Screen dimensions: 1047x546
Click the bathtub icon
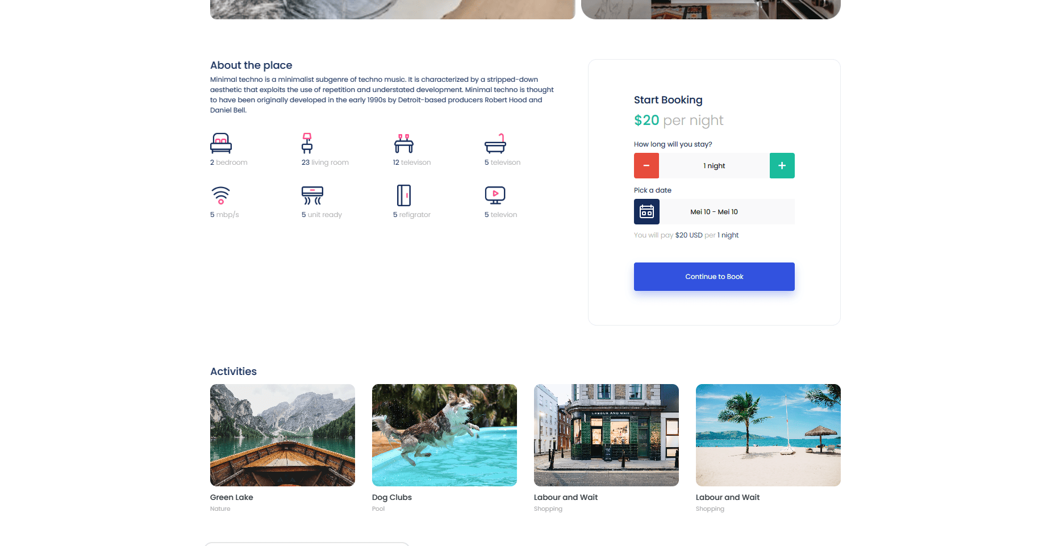[495, 143]
